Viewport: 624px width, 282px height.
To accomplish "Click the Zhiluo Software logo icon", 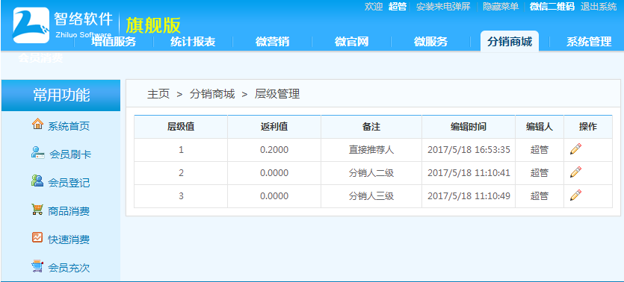I will click(x=31, y=25).
